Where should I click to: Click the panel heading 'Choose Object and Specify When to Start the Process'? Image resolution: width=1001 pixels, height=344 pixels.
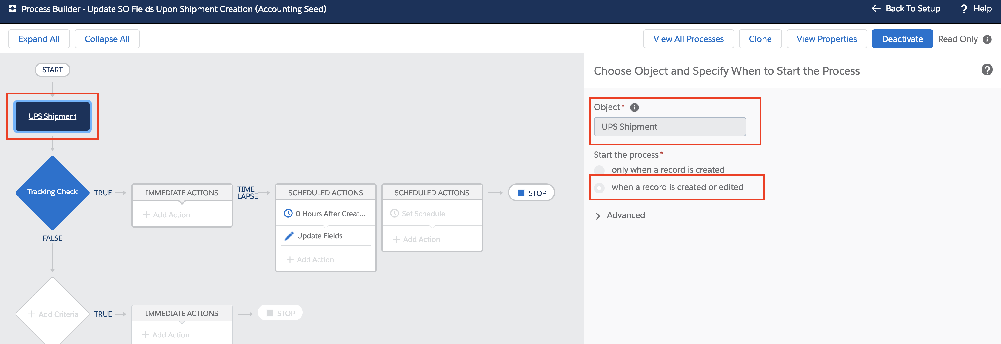727,71
